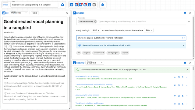The height and width of the screenshot is (110, 195).
Task: Expand 'Vocal learning in birds and humans' details
Action: [187, 104]
